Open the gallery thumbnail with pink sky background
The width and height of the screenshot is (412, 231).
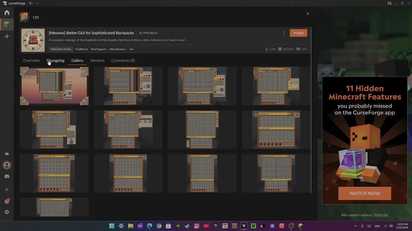tap(54, 86)
